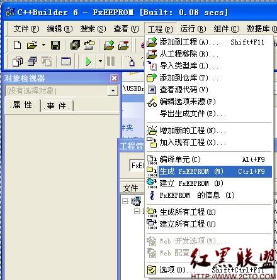Select 编辑选项来源(P) menu entry

pos(209,102)
